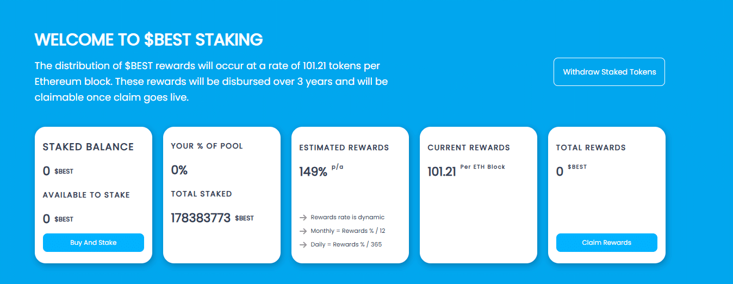Click the Buy And Stake button
The height and width of the screenshot is (284, 733).
(94, 243)
